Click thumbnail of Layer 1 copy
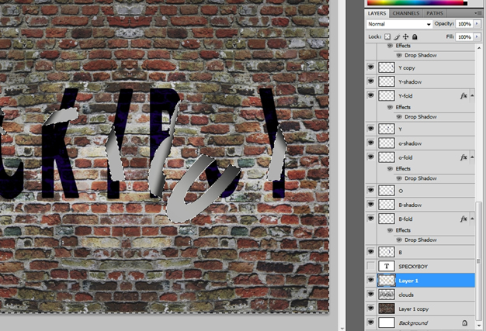 click(387, 309)
